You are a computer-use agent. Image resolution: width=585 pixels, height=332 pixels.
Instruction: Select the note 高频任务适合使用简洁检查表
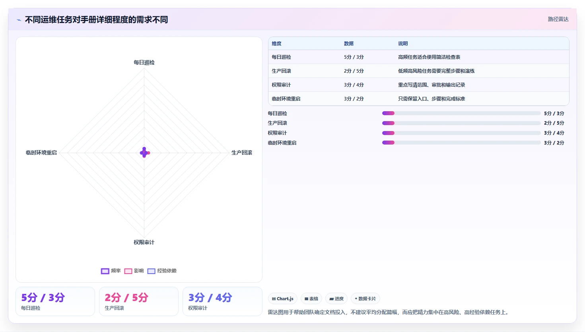pos(429,57)
